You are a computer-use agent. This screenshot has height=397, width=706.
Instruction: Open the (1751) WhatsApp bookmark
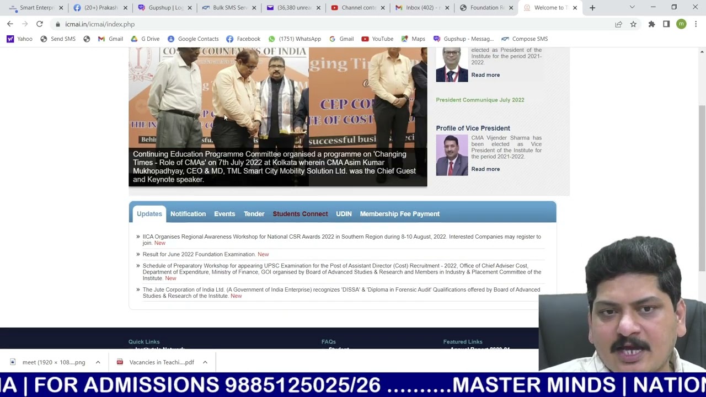tap(295, 39)
